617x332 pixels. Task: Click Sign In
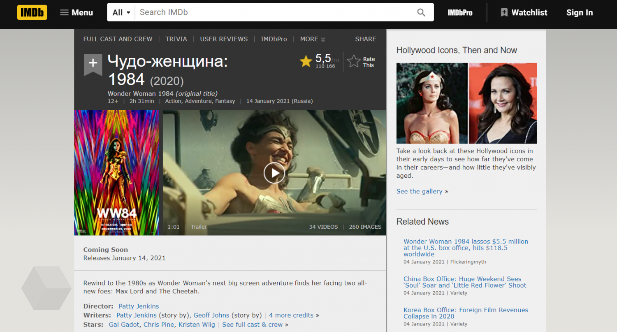click(580, 13)
